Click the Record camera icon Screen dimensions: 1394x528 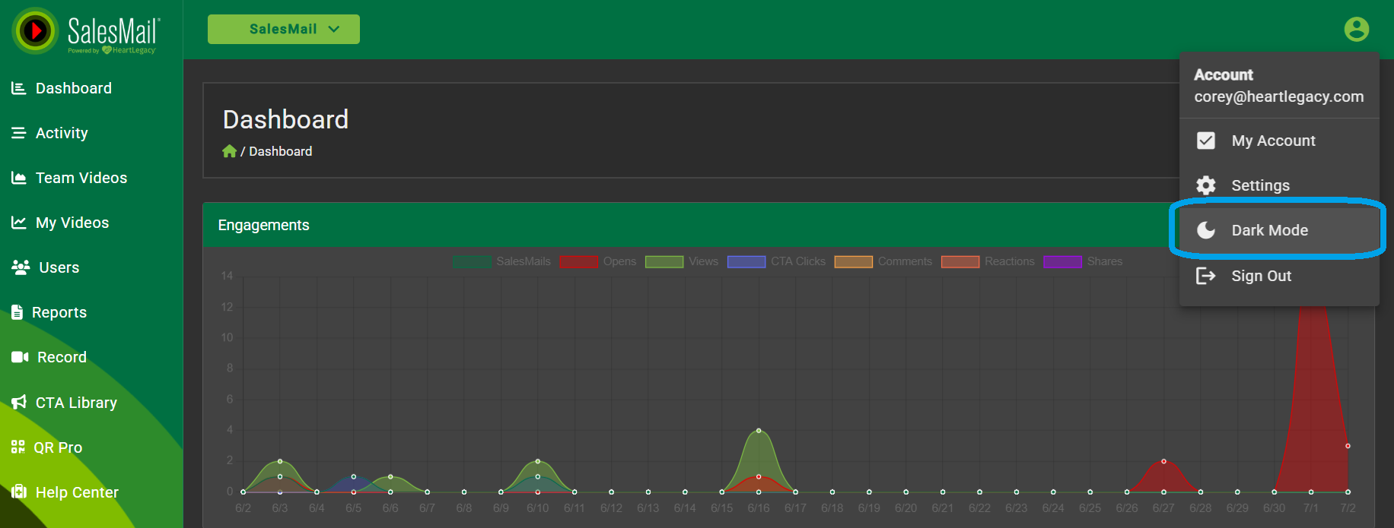[x=20, y=357]
